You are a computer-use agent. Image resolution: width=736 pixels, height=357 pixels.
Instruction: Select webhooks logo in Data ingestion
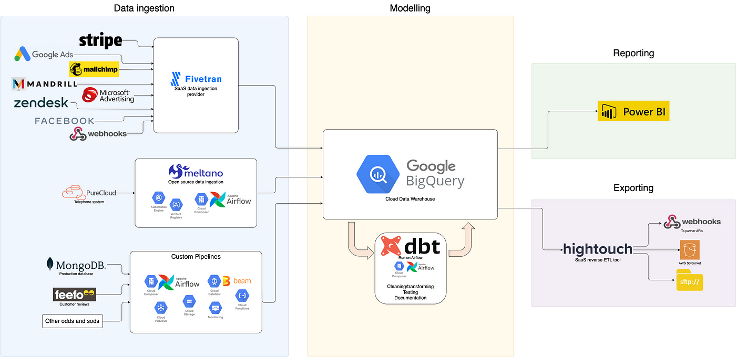coord(98,134)
